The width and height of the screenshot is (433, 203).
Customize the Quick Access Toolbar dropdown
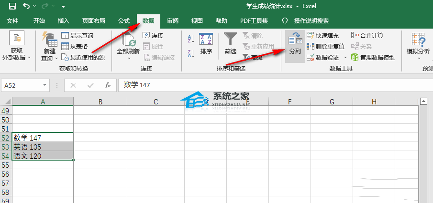(x=63, y=6)
